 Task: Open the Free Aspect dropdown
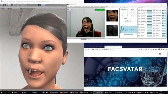pyautogui.click(x=10, y=8)
